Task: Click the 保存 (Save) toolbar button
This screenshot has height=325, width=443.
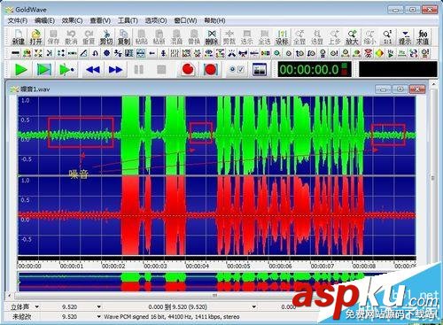Action: pyautogui.click(x=53, y=37)
